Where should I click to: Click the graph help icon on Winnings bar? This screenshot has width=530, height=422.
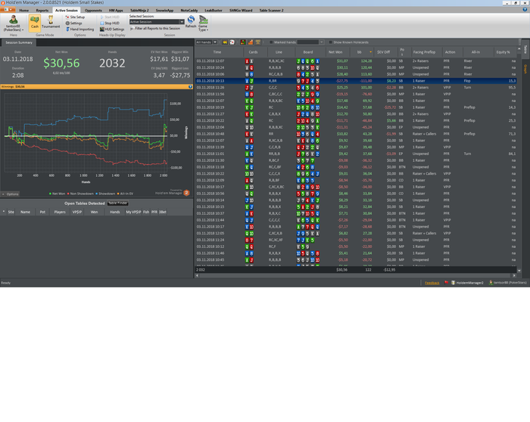click(x=190, y=87)
